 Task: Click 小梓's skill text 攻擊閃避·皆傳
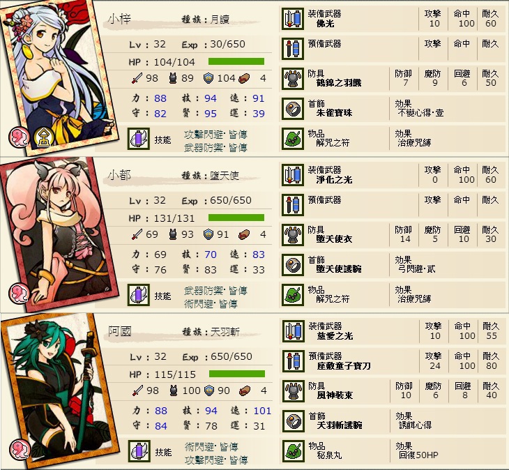pos(216,134)
